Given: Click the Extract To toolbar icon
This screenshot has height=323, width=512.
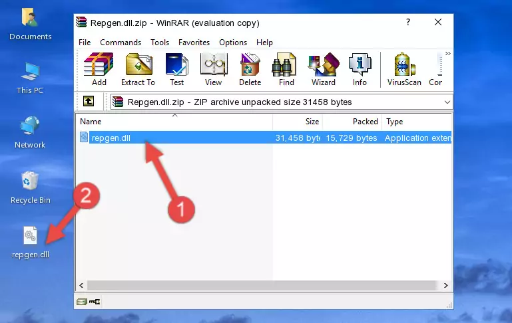Looking at the screenshot, I should tap(138, 69).
